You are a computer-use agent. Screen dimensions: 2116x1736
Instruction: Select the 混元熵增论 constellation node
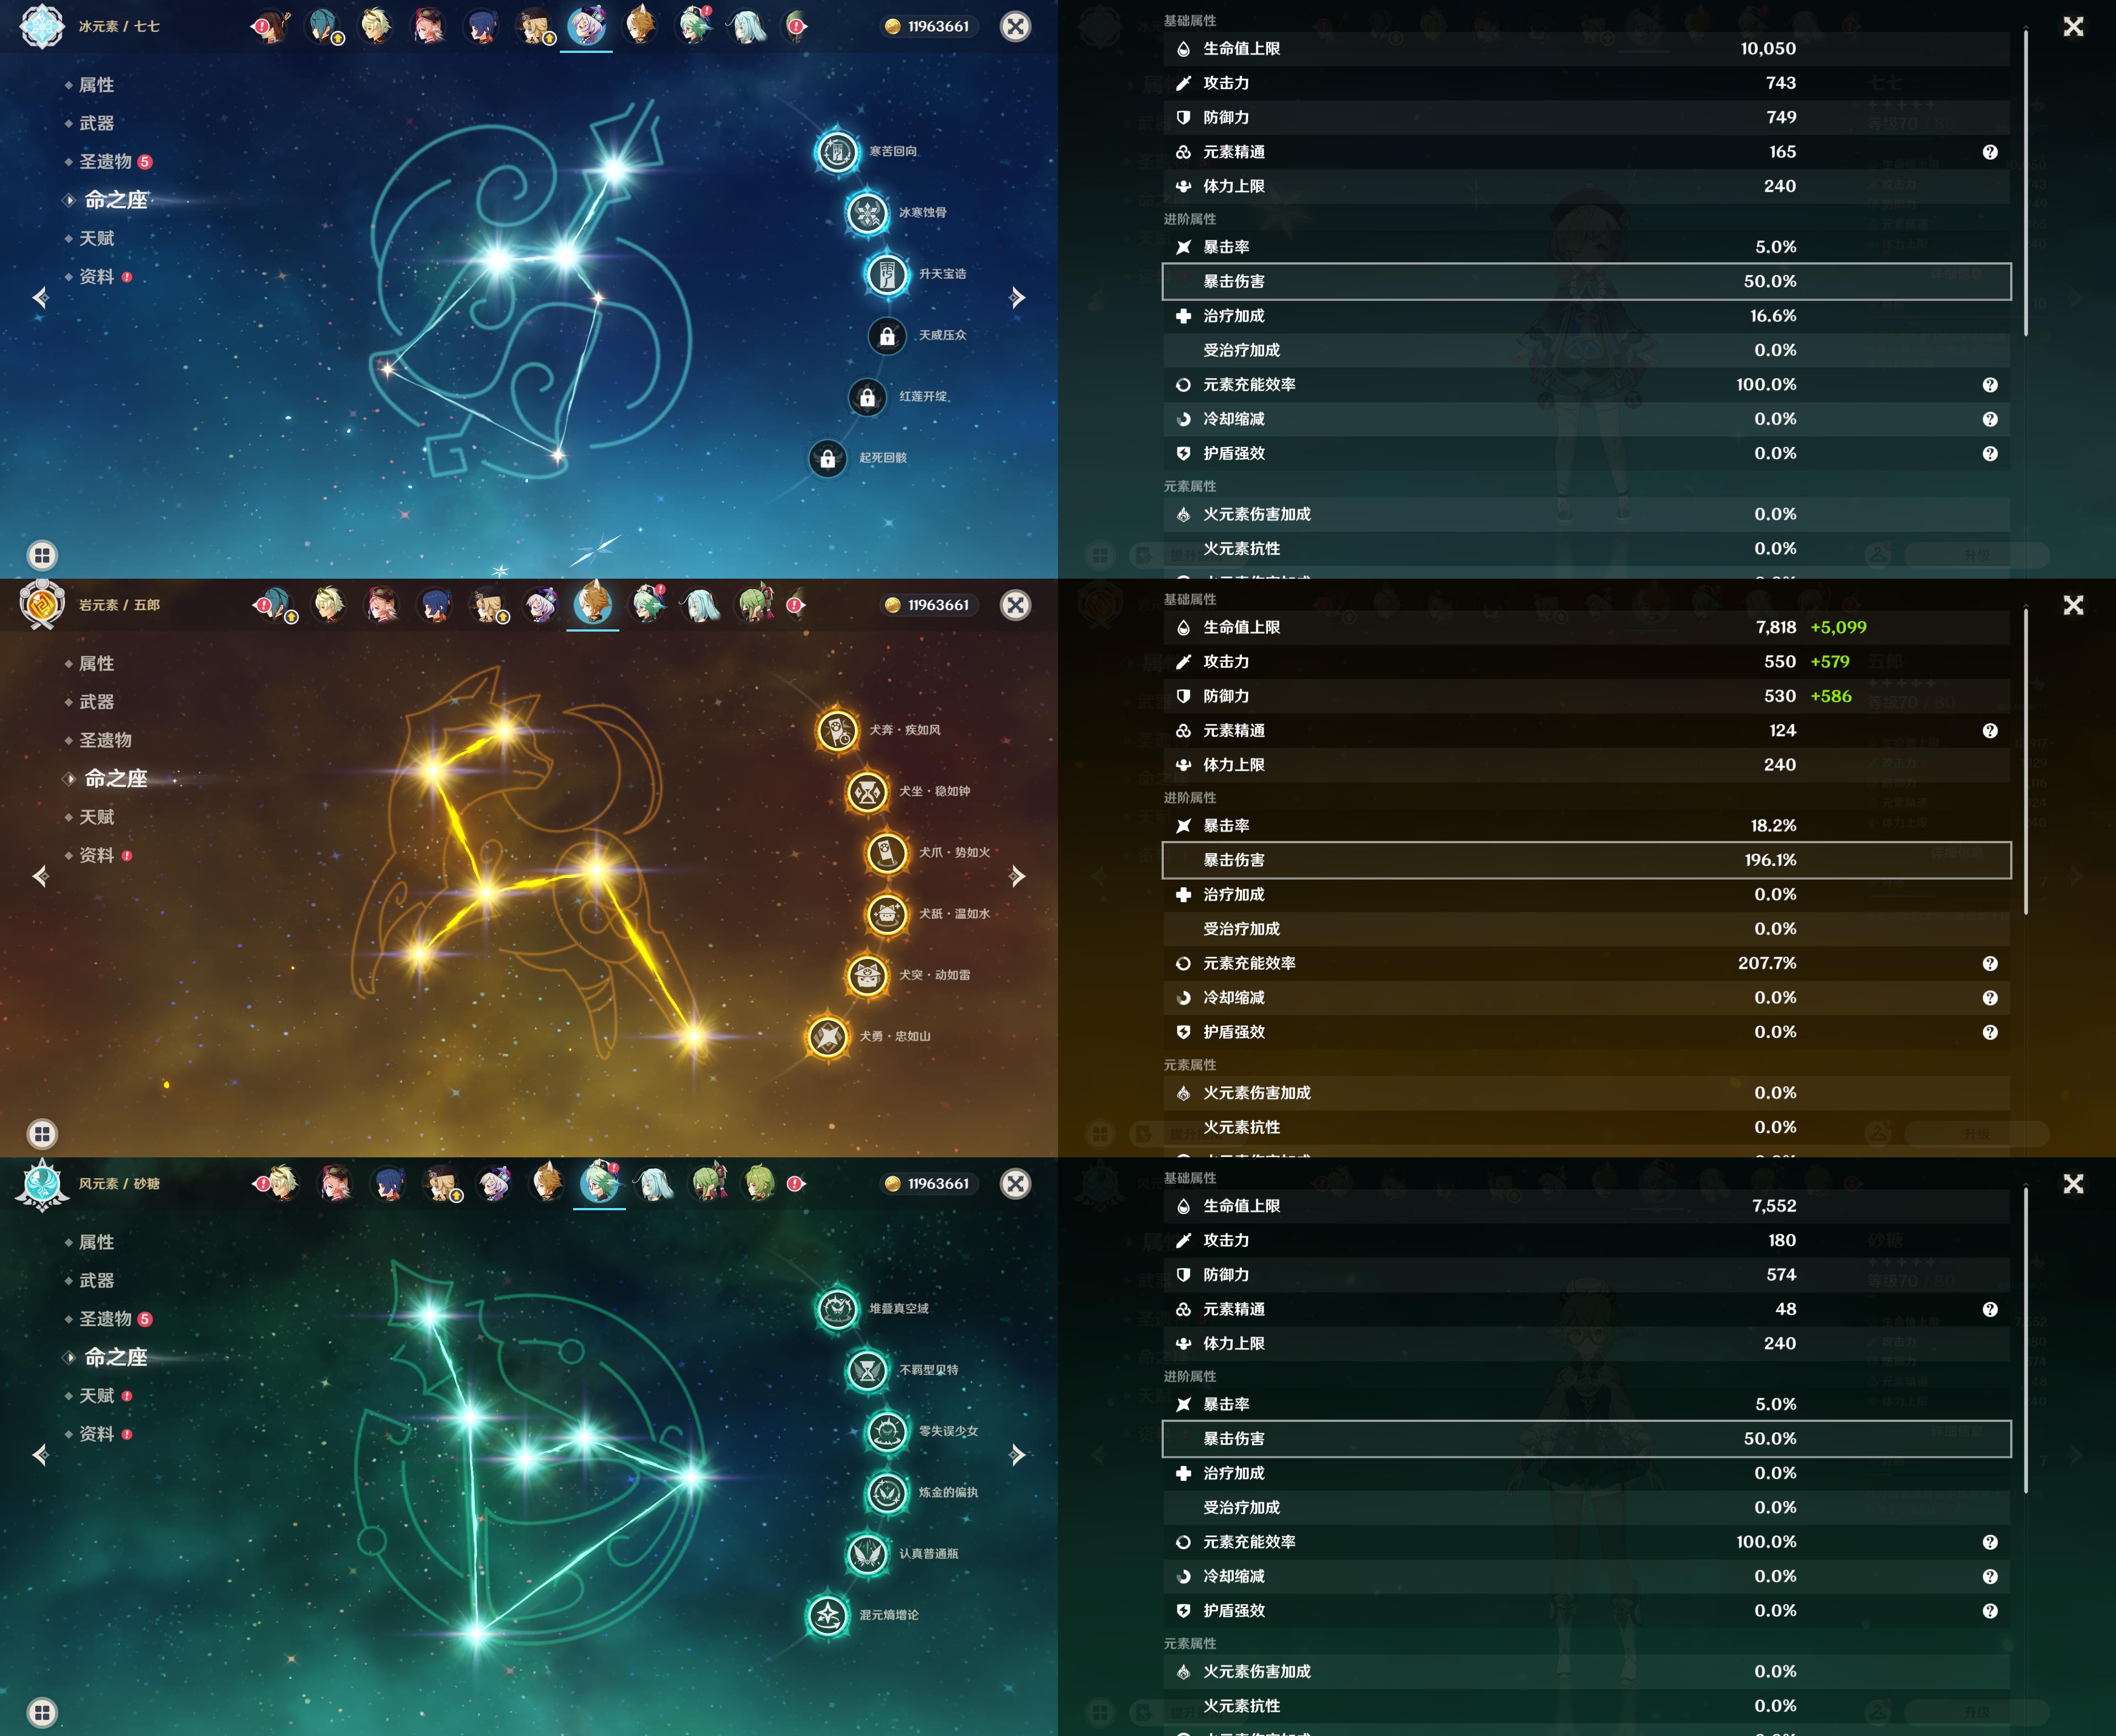(828, 1615)
